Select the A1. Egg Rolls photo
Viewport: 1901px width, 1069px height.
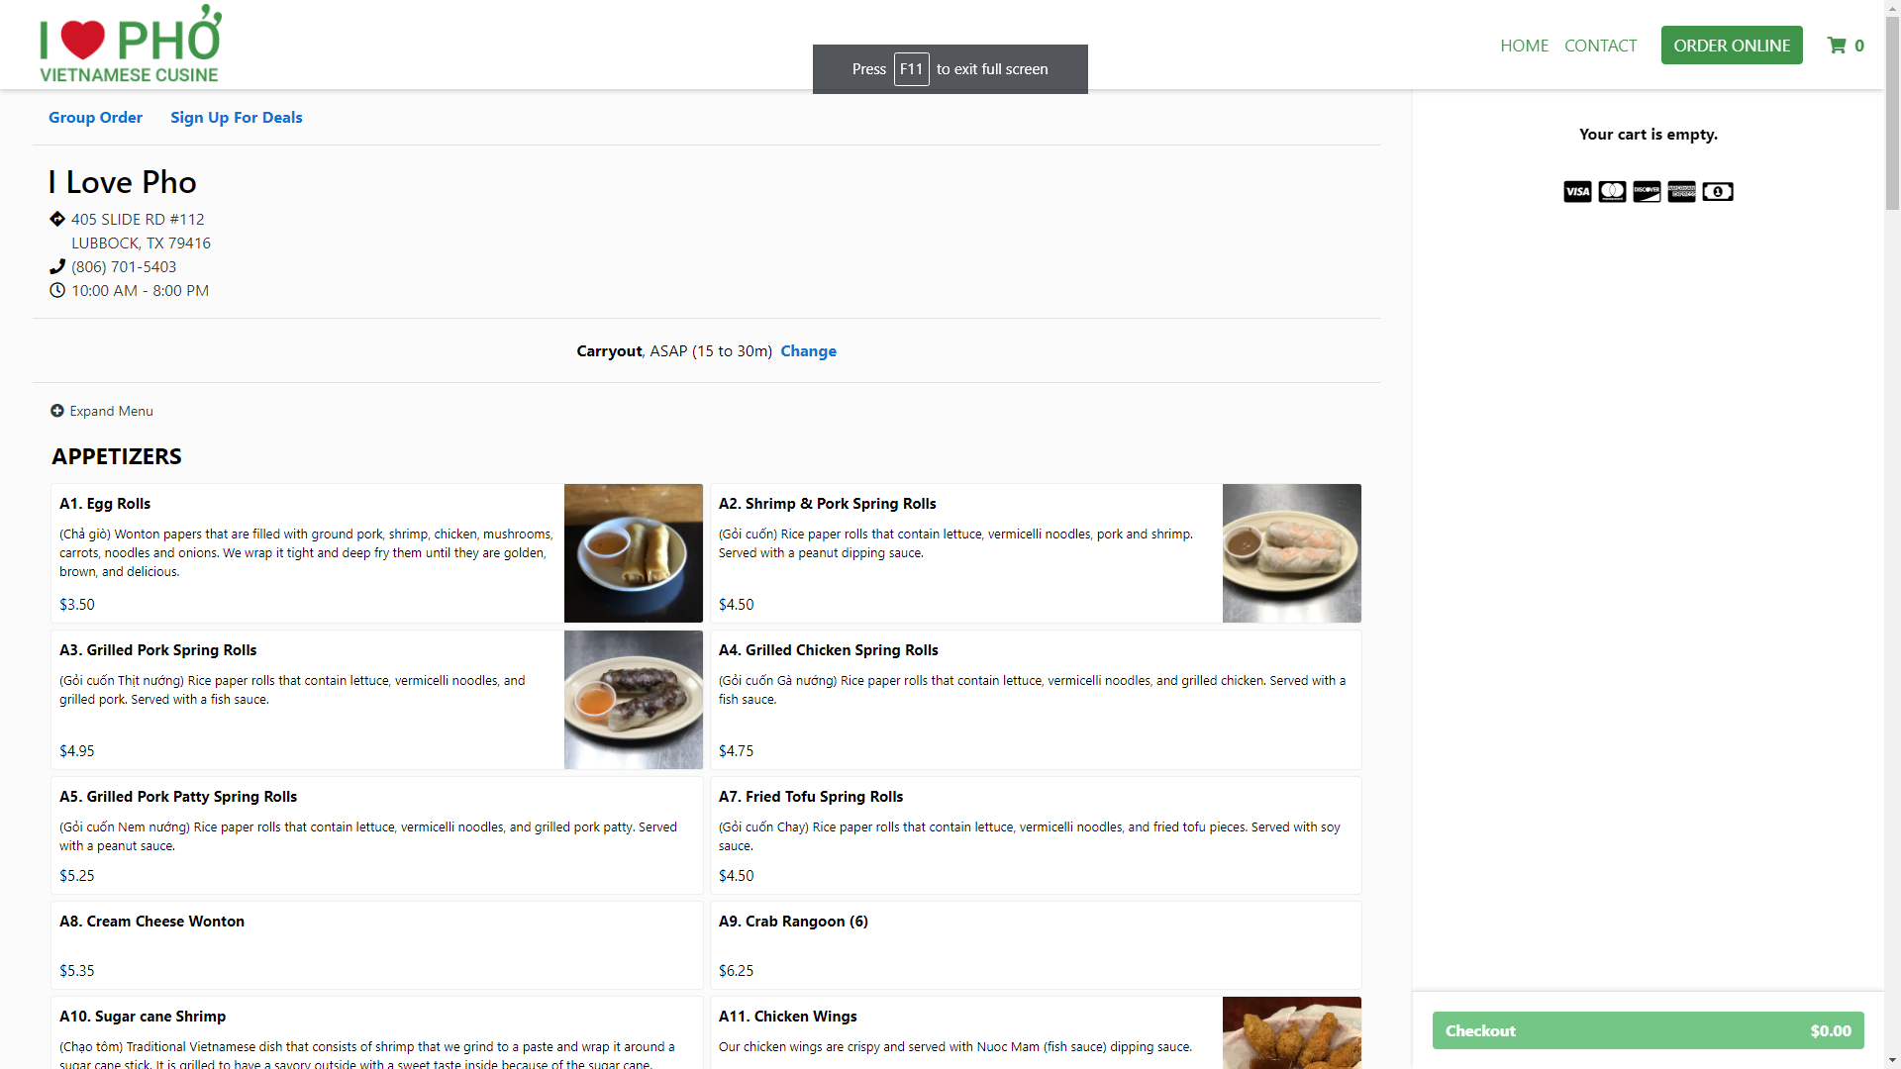click(x=634, y=553)
